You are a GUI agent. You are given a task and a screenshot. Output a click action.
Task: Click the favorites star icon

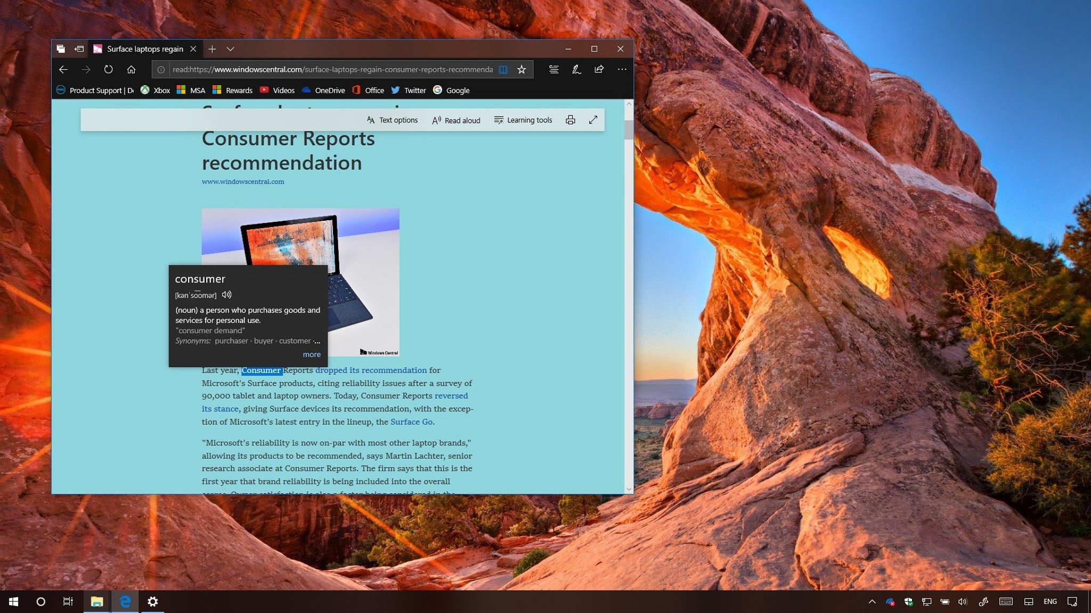click(x=521, y=69)
